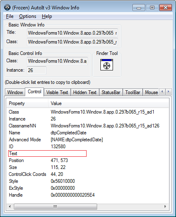Click the AutoIt logo in title bar

[7, 7]
